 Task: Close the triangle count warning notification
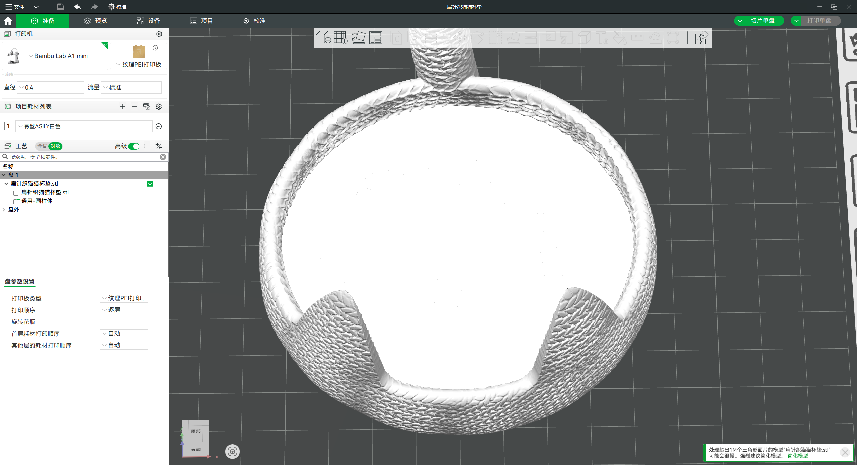[845, 453]
